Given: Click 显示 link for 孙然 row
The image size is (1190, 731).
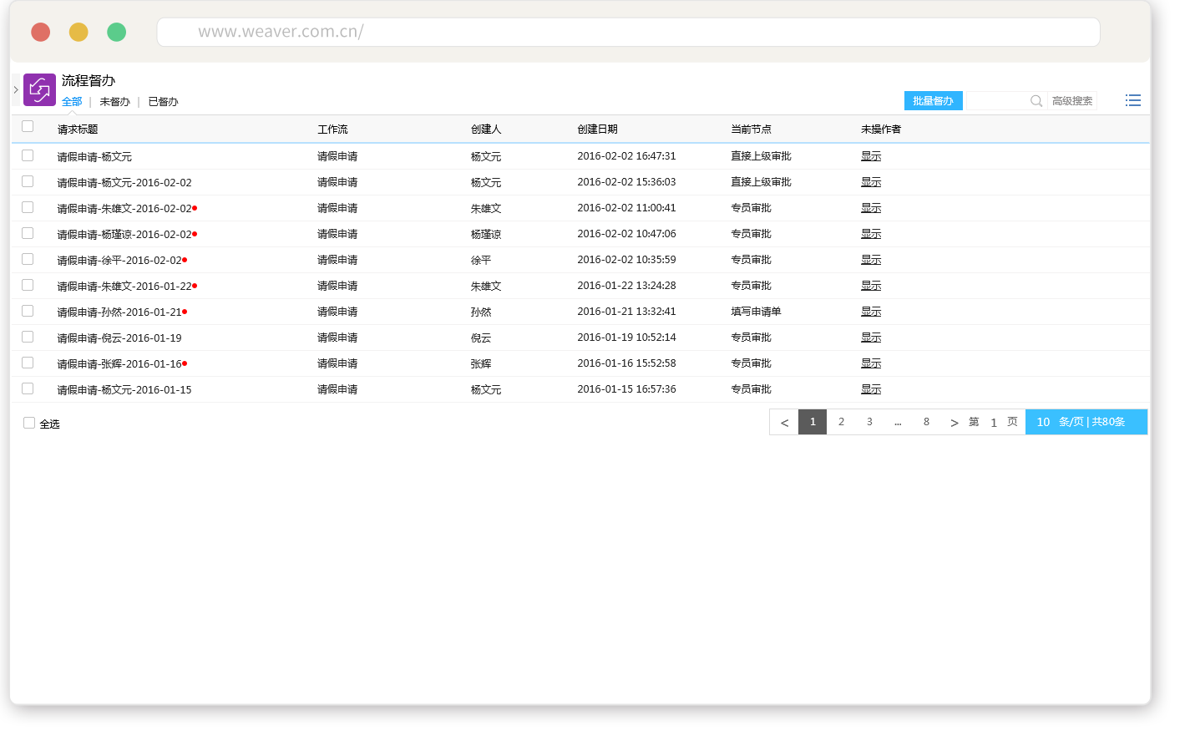Looking at the screenshot, I should click(871, 312).
